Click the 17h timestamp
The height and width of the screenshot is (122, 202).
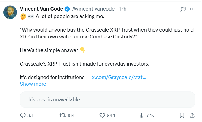(x=123, y=9)
